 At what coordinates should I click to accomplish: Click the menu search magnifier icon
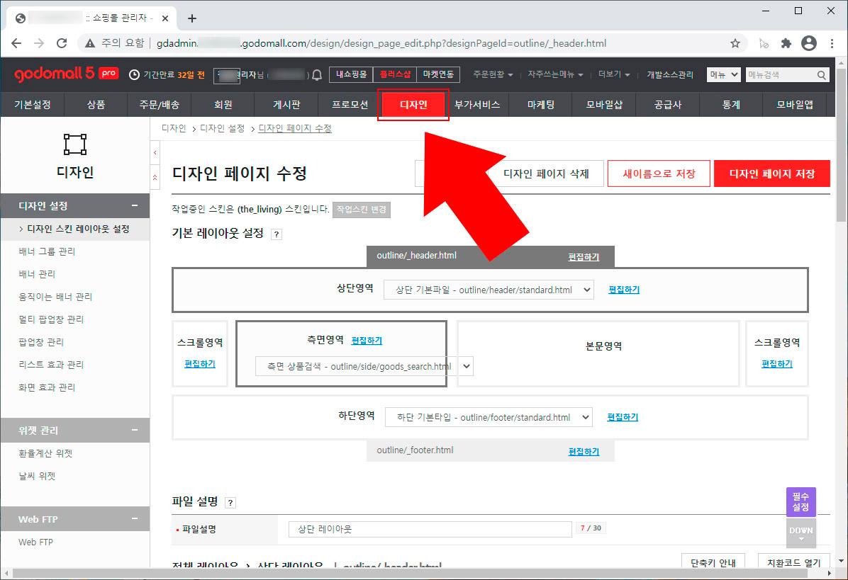[x=822, y=75]
